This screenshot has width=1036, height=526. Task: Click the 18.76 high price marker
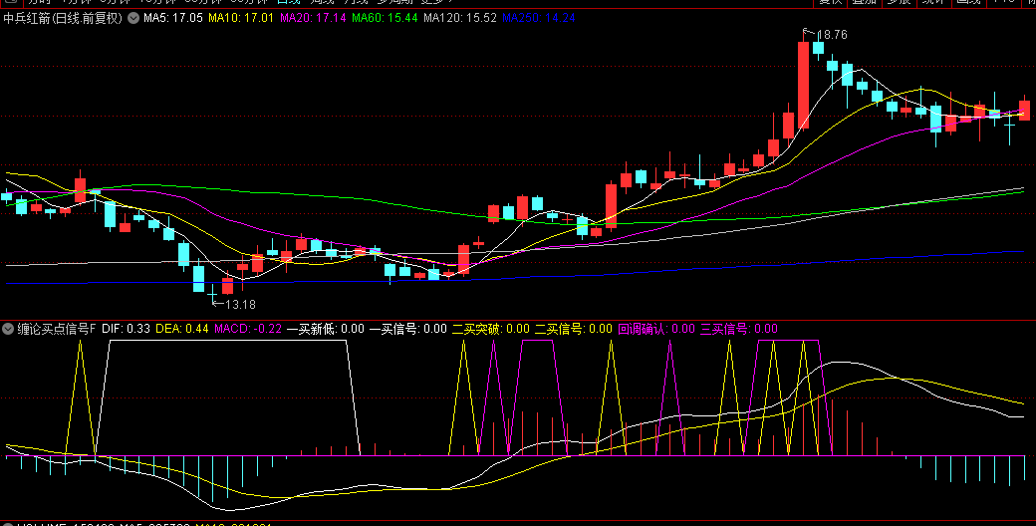833,35
